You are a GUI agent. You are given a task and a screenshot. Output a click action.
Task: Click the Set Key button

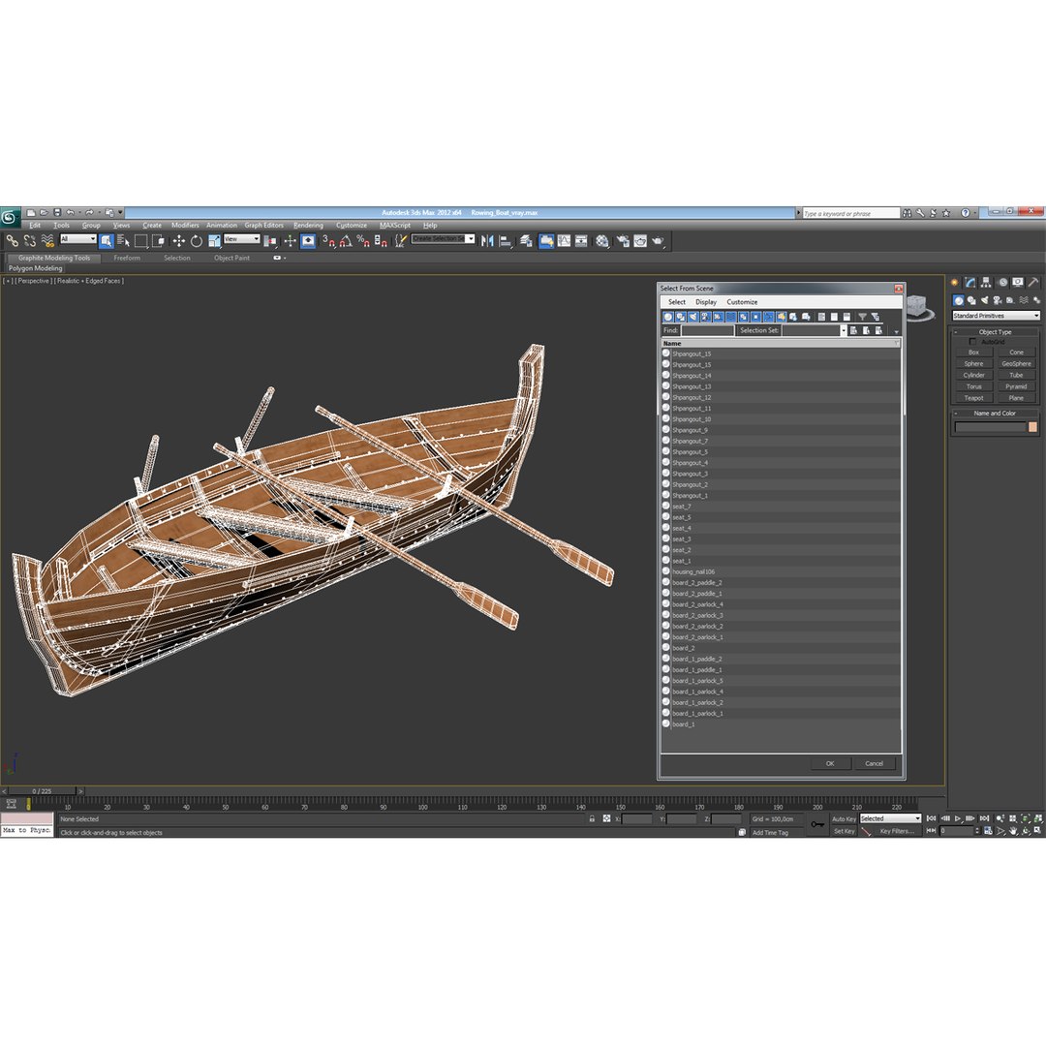[844, 831]
